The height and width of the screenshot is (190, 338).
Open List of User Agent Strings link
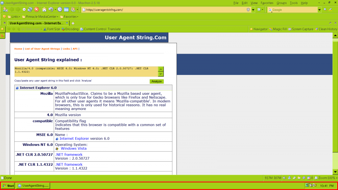42,49
